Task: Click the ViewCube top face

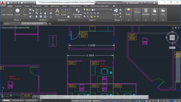Action: pyautogui.click(x=172, y=38)
